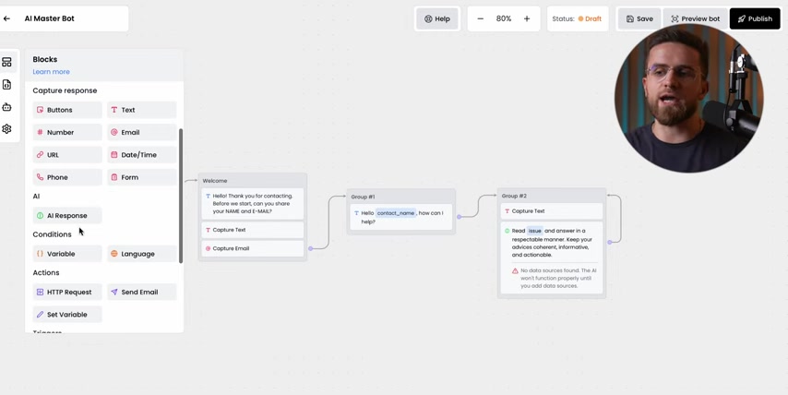This screenshot has width=788, height=395.
Task: Select the Group #2 header
Action: click(552, 196)
